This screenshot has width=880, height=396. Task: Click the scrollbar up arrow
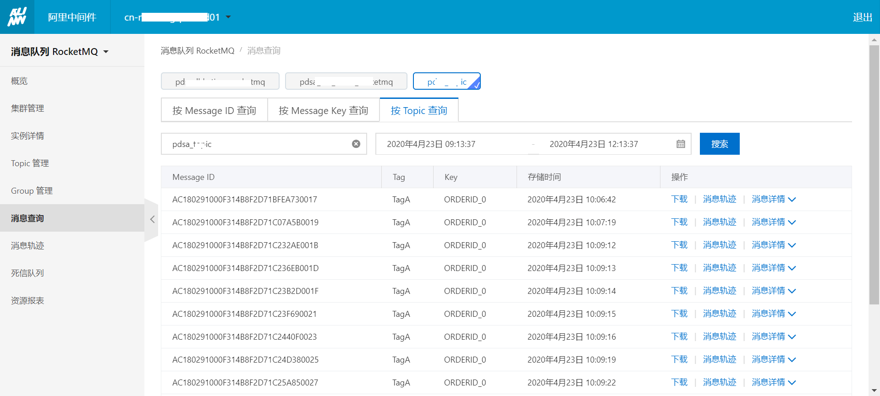pos(874,39)
